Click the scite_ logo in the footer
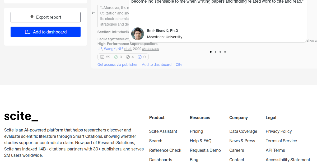 point(21,116)
